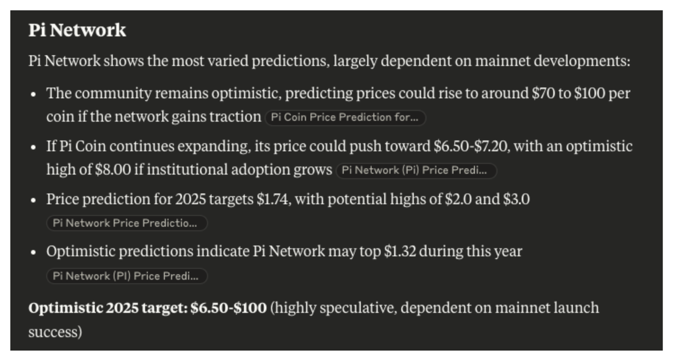
Task: Click bold "Optimistic 2025 target: $6.50-$100" text
Action: pyautogui.click(x=147, y=307)
